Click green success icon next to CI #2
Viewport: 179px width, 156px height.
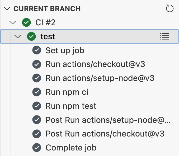coord(26,23)
